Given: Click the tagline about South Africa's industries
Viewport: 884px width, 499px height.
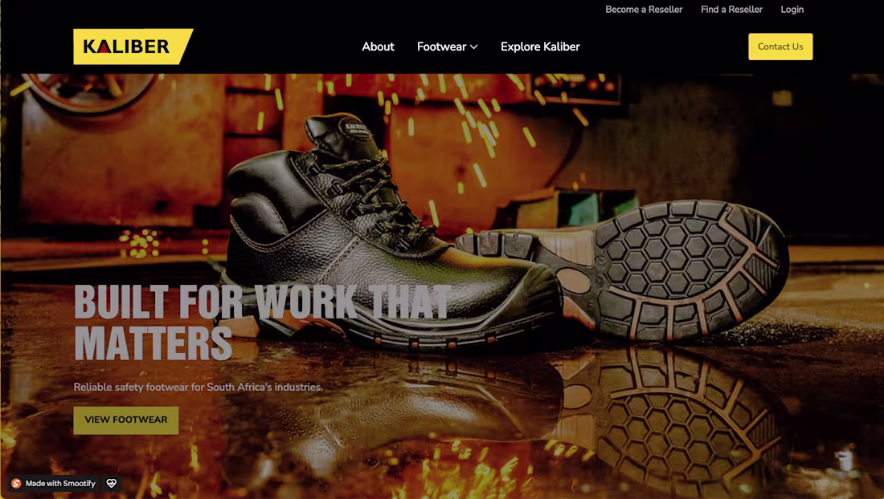Looking at the screenshot, I should click(x=197, y=386).
